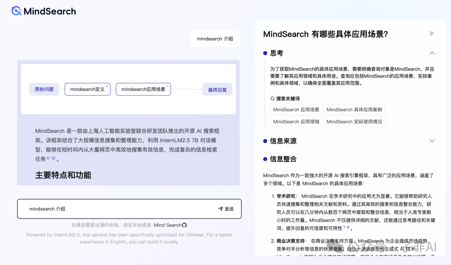Viewport: 451px width, 265px height.
Task: Click the MindSearch brand name text
Action: [x=50, y=11]
